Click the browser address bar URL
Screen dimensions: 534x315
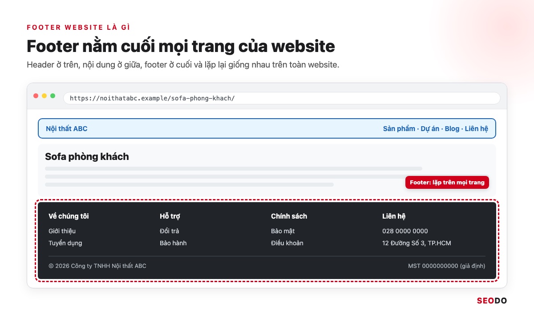[282, 98]
